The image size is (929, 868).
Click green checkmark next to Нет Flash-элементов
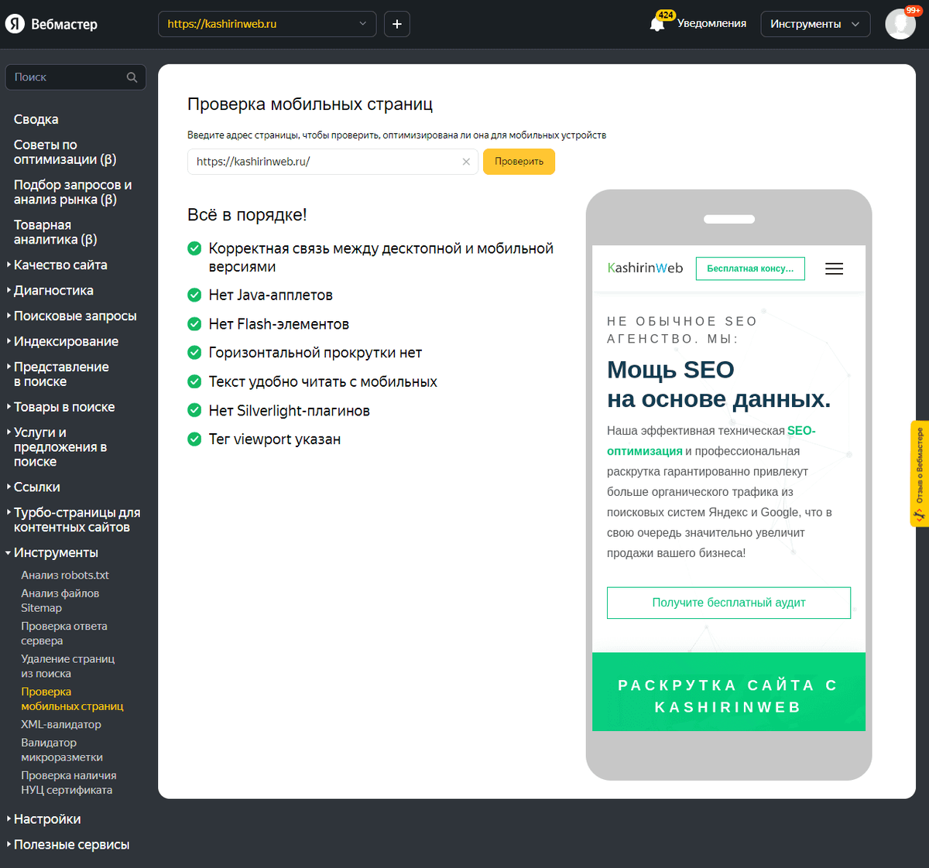[x=194, y=324]
